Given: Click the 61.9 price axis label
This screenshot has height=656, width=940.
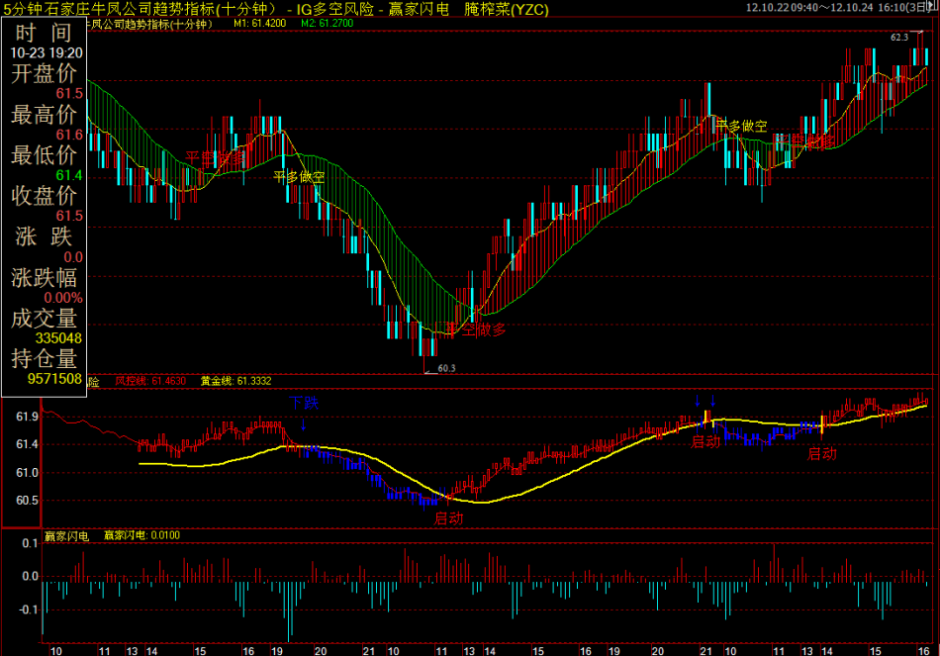Looking at the screenshot, I should (x=27, y=418).
